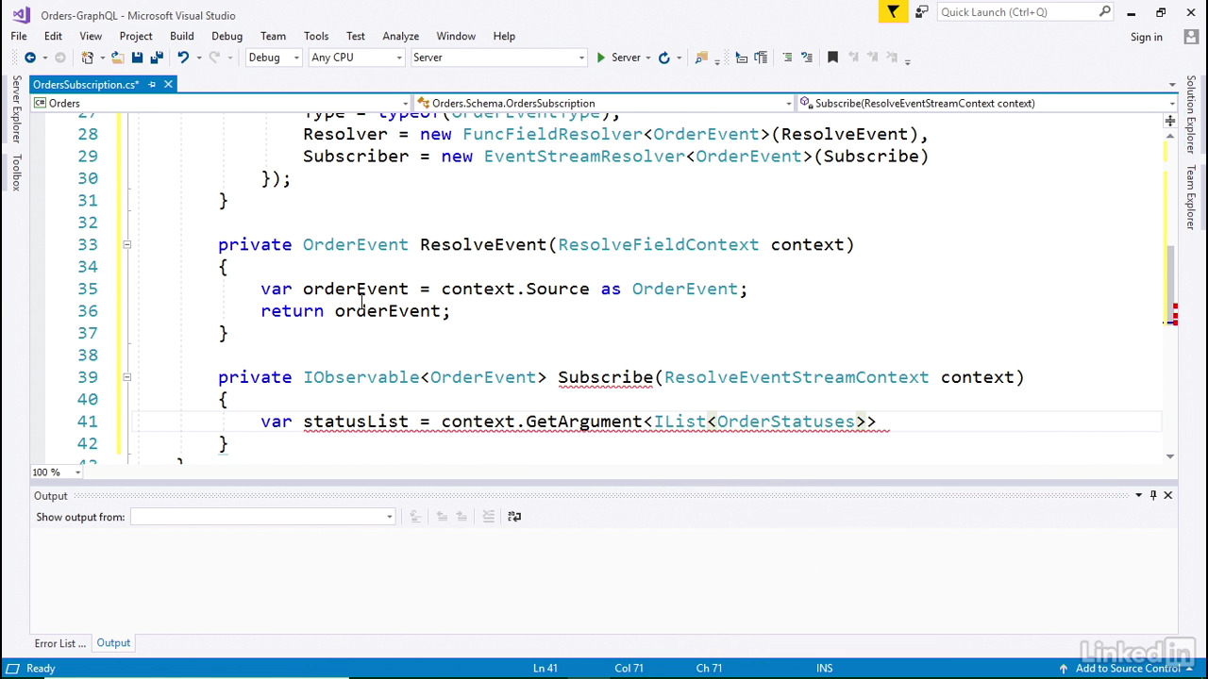
Task: Collapse the ResolveEvent method outline
Action: [126, 245]
